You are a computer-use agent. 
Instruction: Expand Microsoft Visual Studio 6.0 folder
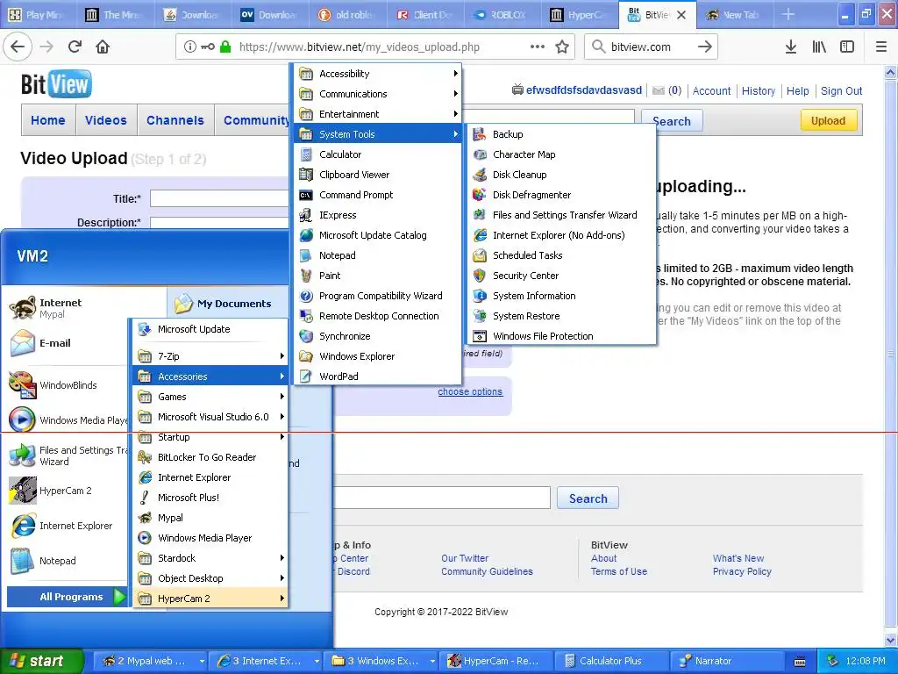(x=210, y=417)
